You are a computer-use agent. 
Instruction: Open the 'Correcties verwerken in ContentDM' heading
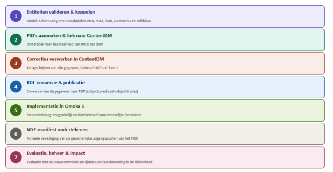(65, 59)
